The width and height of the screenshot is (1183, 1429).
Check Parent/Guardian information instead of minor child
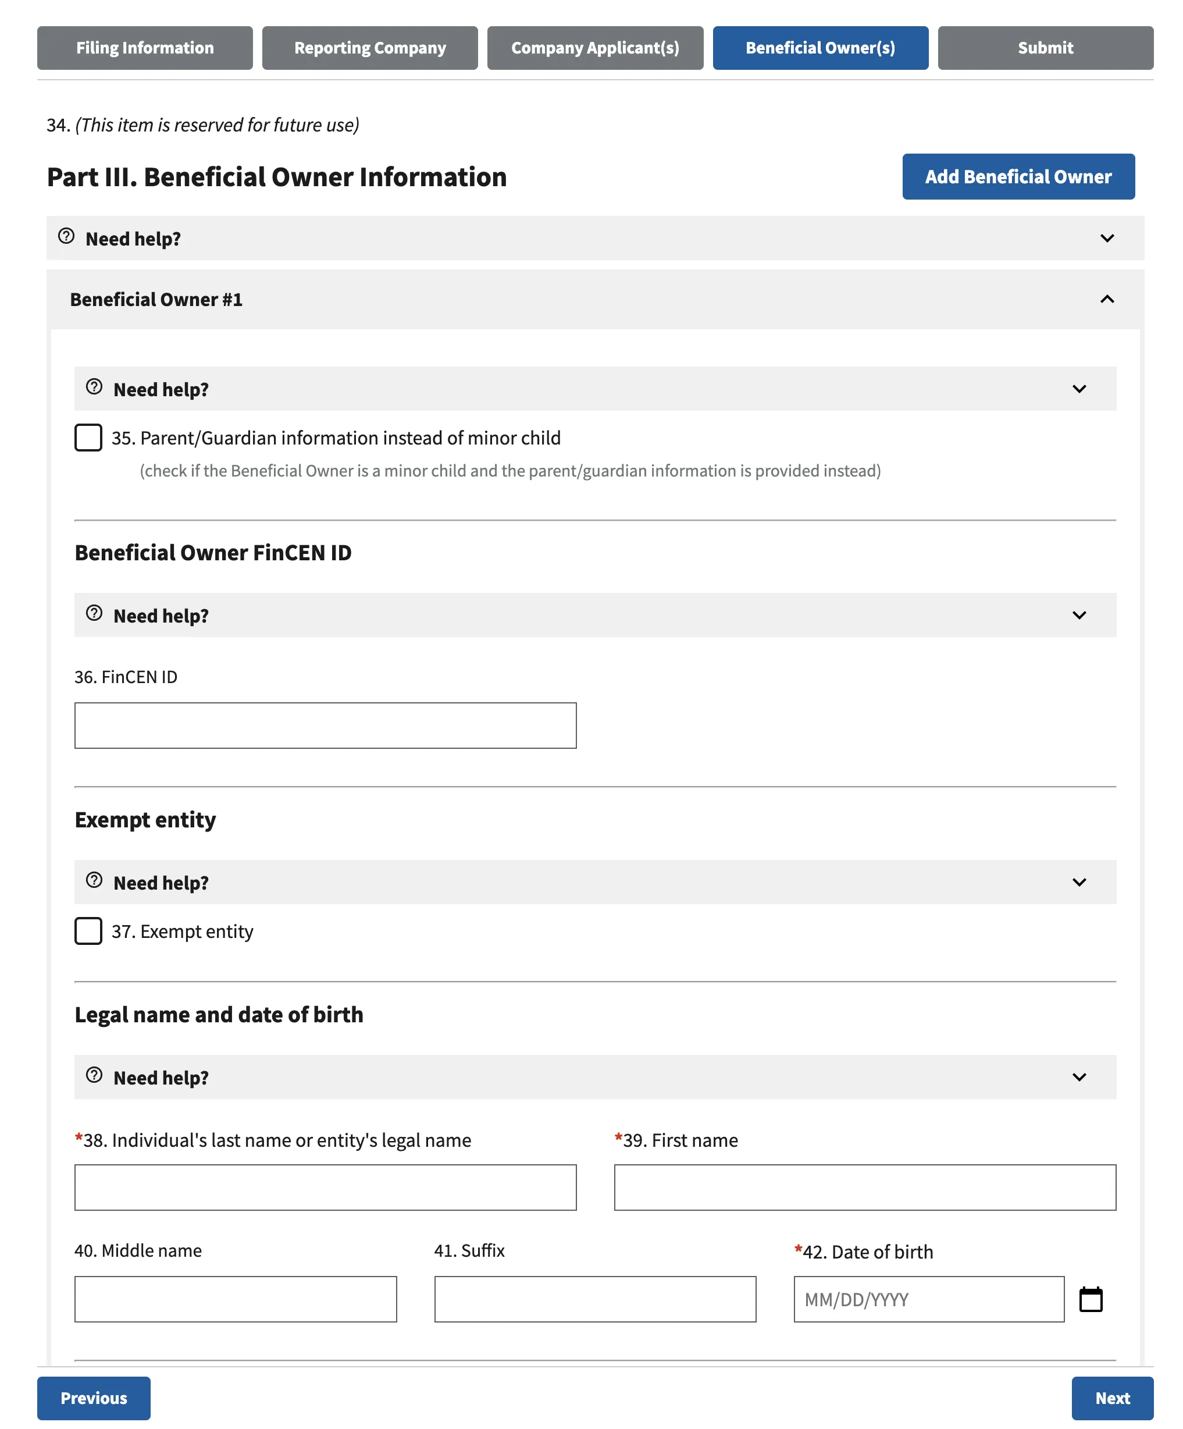[88, 438]
